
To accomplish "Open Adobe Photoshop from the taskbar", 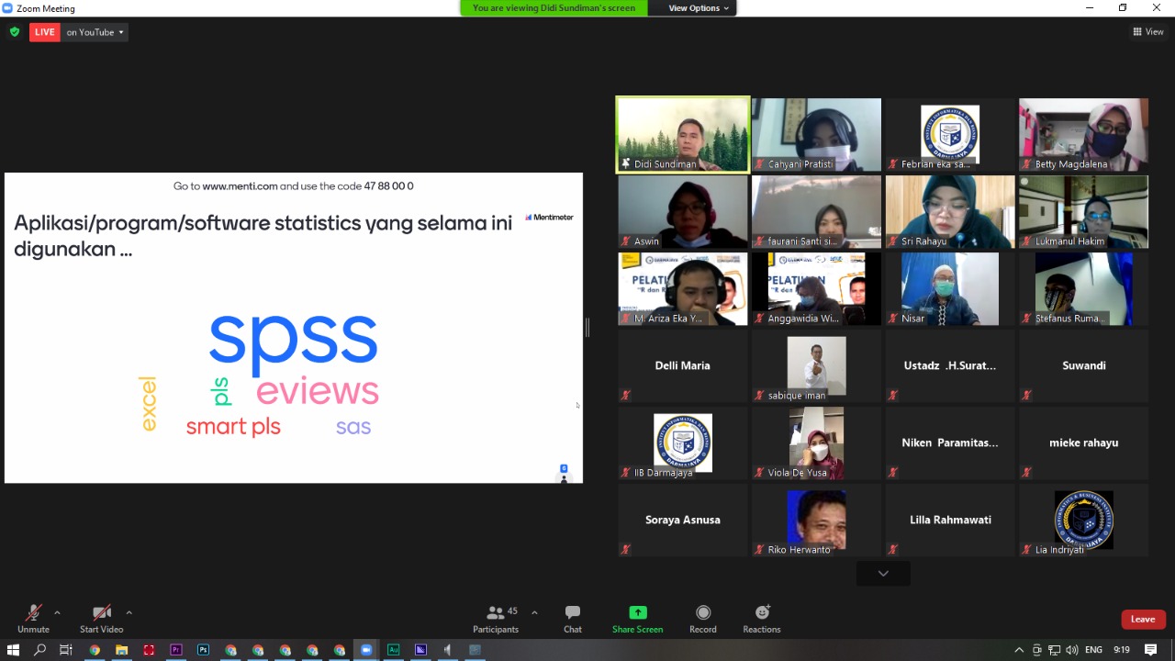I will point(203,650).
